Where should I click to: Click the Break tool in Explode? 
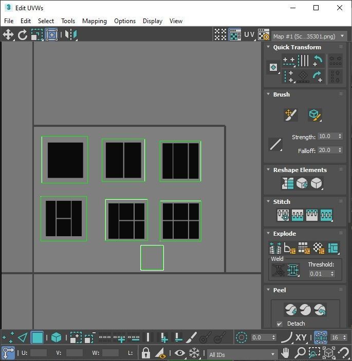click(x=275, y=248)
